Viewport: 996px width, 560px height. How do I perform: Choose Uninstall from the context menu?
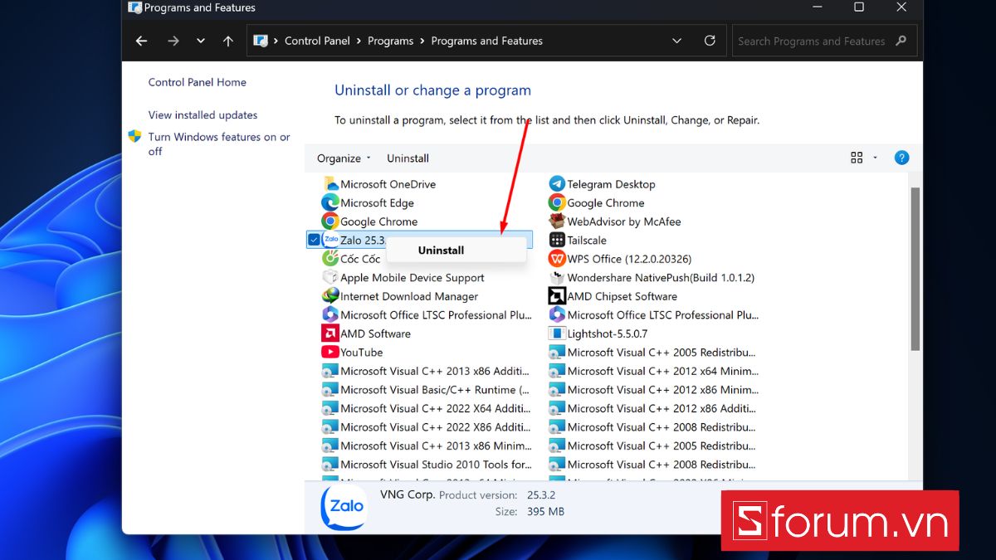[x=456, y=251]
